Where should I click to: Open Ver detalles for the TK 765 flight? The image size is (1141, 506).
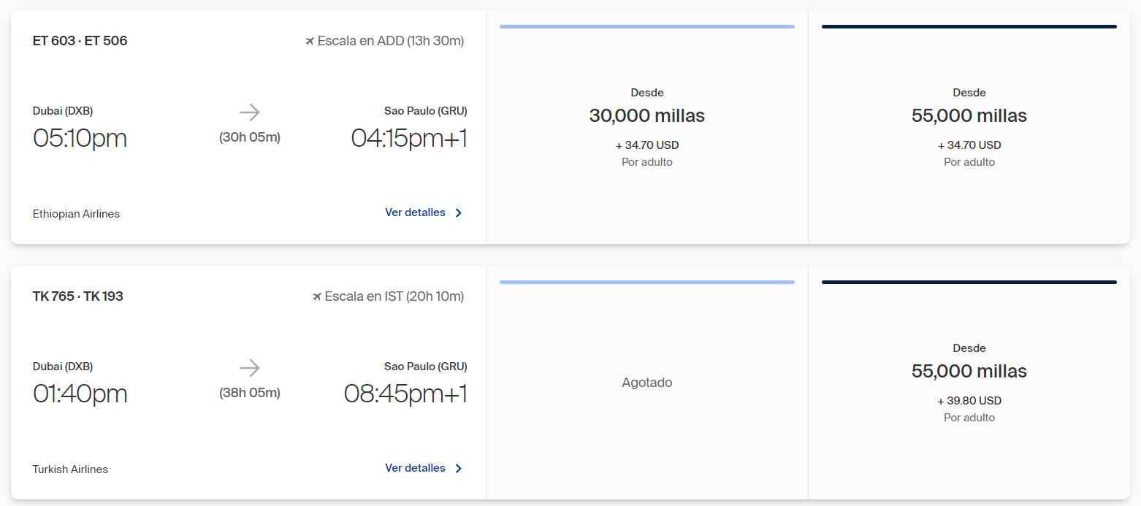[415, 468]
